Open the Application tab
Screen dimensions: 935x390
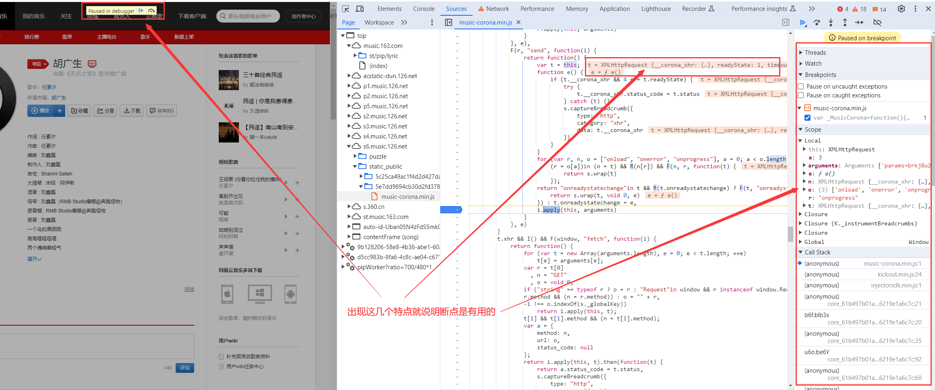pos(614,9)
